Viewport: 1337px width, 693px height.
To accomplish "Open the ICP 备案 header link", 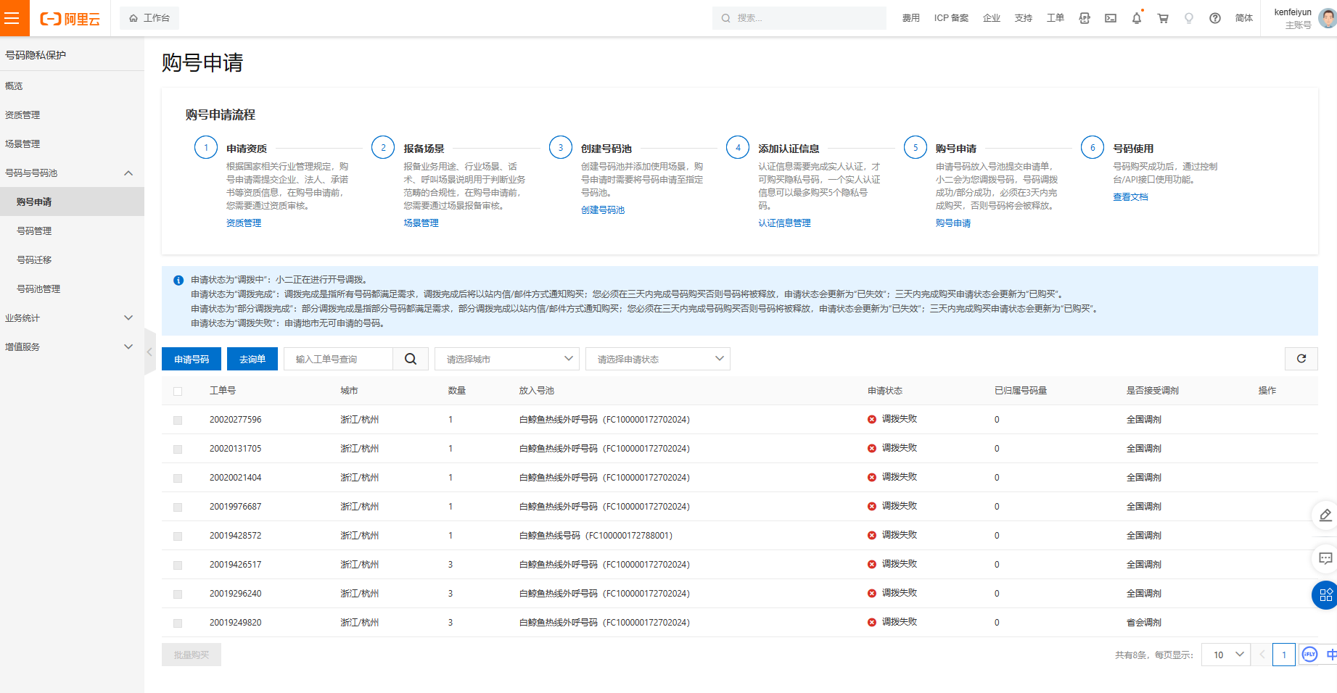I will click(x=951, y=18).
